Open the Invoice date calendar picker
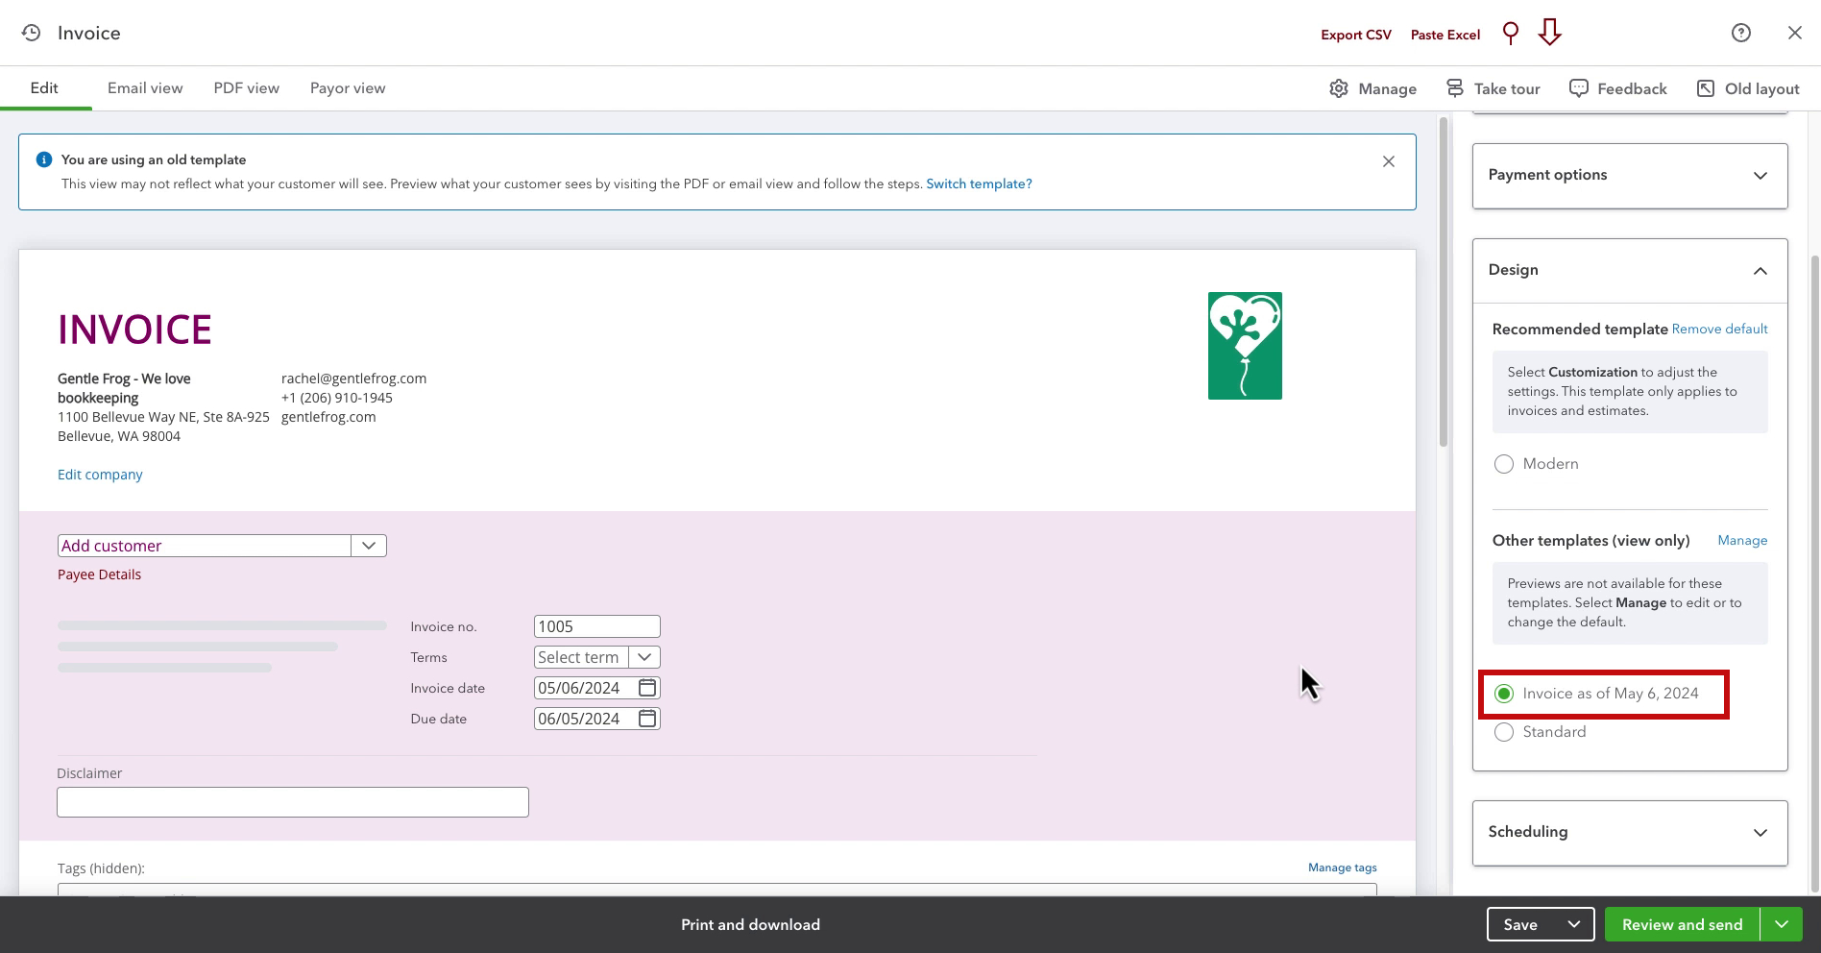The image size is (1821, 953). coord(647,688)
